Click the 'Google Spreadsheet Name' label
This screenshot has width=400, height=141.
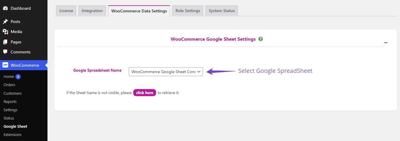[97, 70]
